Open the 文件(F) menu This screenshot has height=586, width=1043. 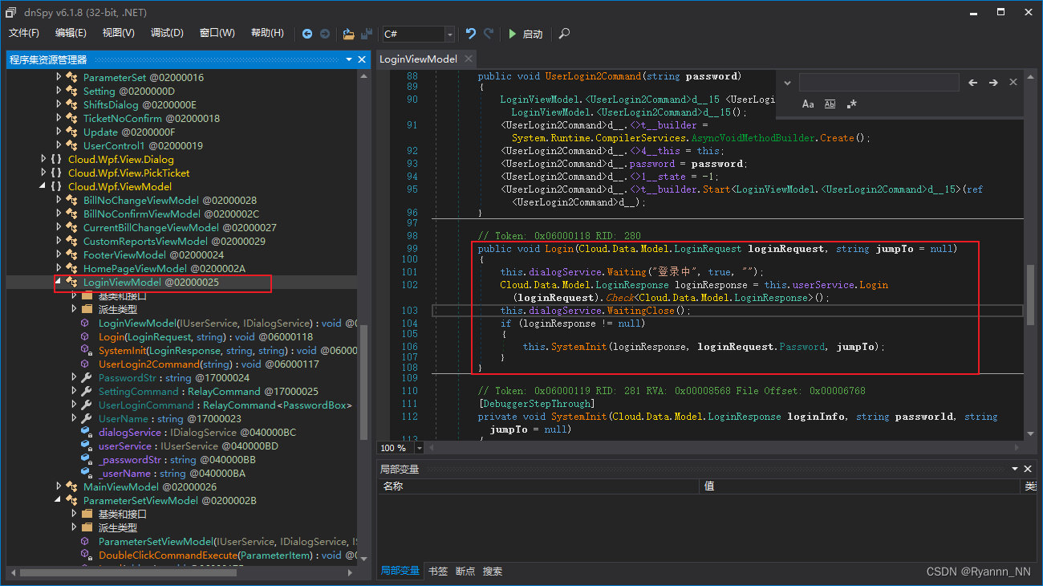[x=24, y=33]
